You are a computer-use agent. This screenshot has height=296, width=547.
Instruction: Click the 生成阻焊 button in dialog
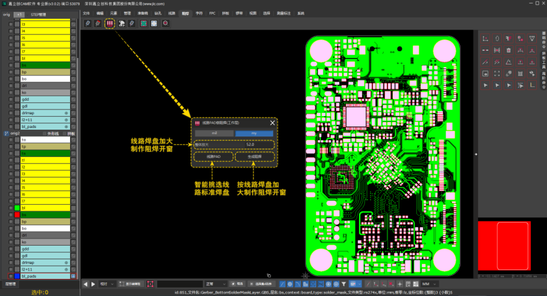coord(255,157)
